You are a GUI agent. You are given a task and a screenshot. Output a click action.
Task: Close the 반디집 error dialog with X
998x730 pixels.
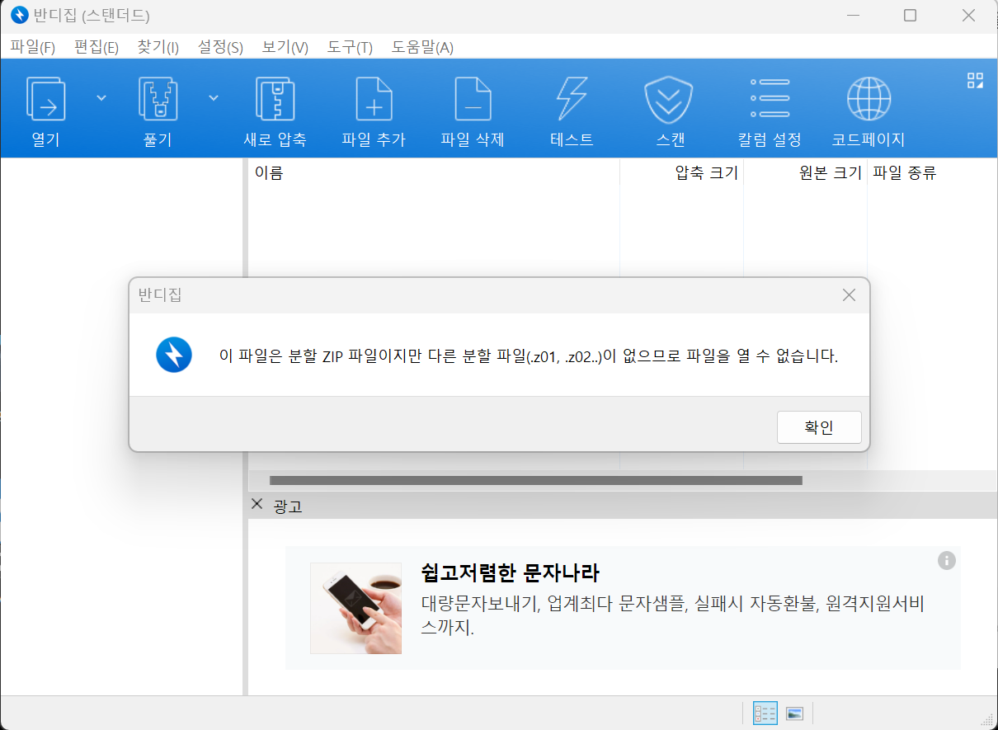tap(849, 295)
